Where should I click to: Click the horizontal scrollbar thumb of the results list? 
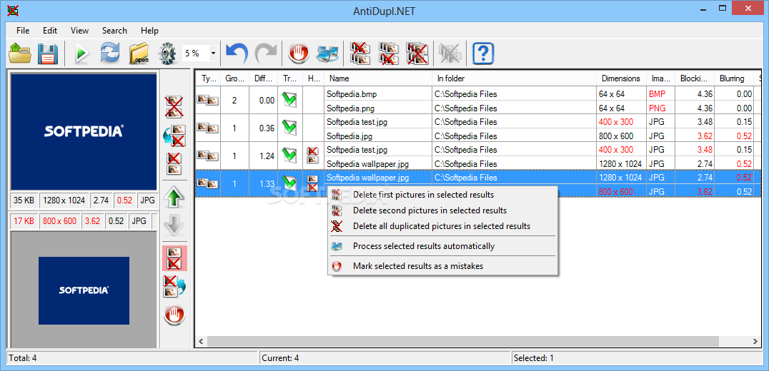[462, 341]
